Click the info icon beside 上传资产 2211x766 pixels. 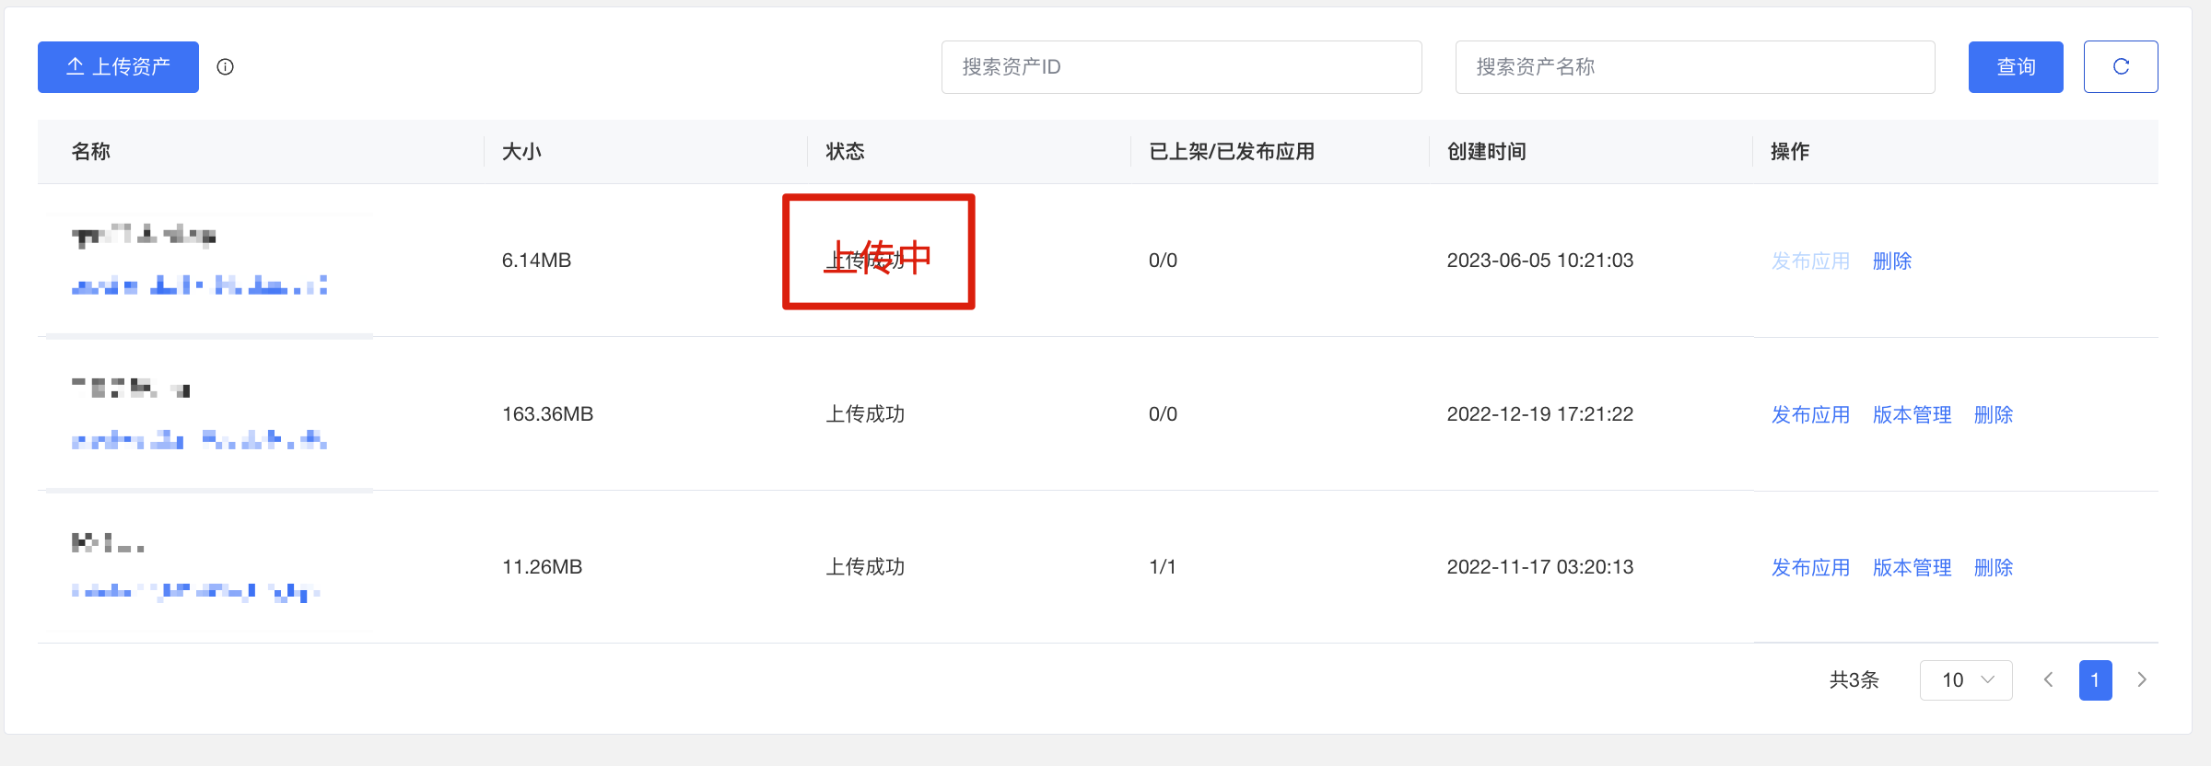coord(225,66)
